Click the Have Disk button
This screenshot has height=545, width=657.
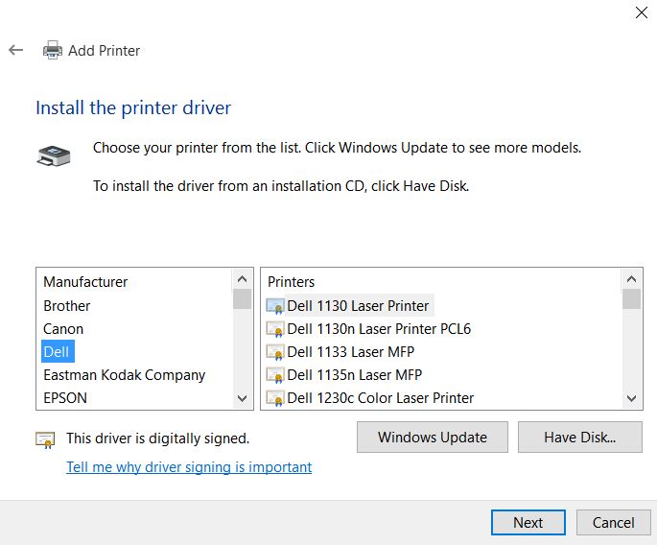point(580,438)
